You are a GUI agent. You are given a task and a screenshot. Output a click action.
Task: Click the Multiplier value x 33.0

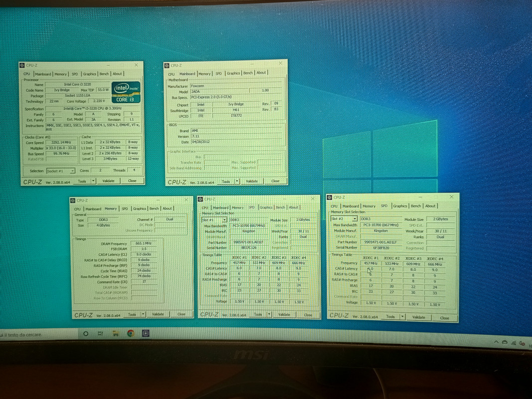pos(61,148)
